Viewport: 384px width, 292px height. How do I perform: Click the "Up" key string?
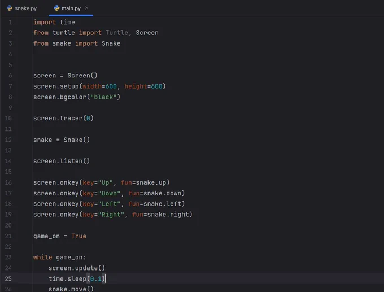[105, 183]
